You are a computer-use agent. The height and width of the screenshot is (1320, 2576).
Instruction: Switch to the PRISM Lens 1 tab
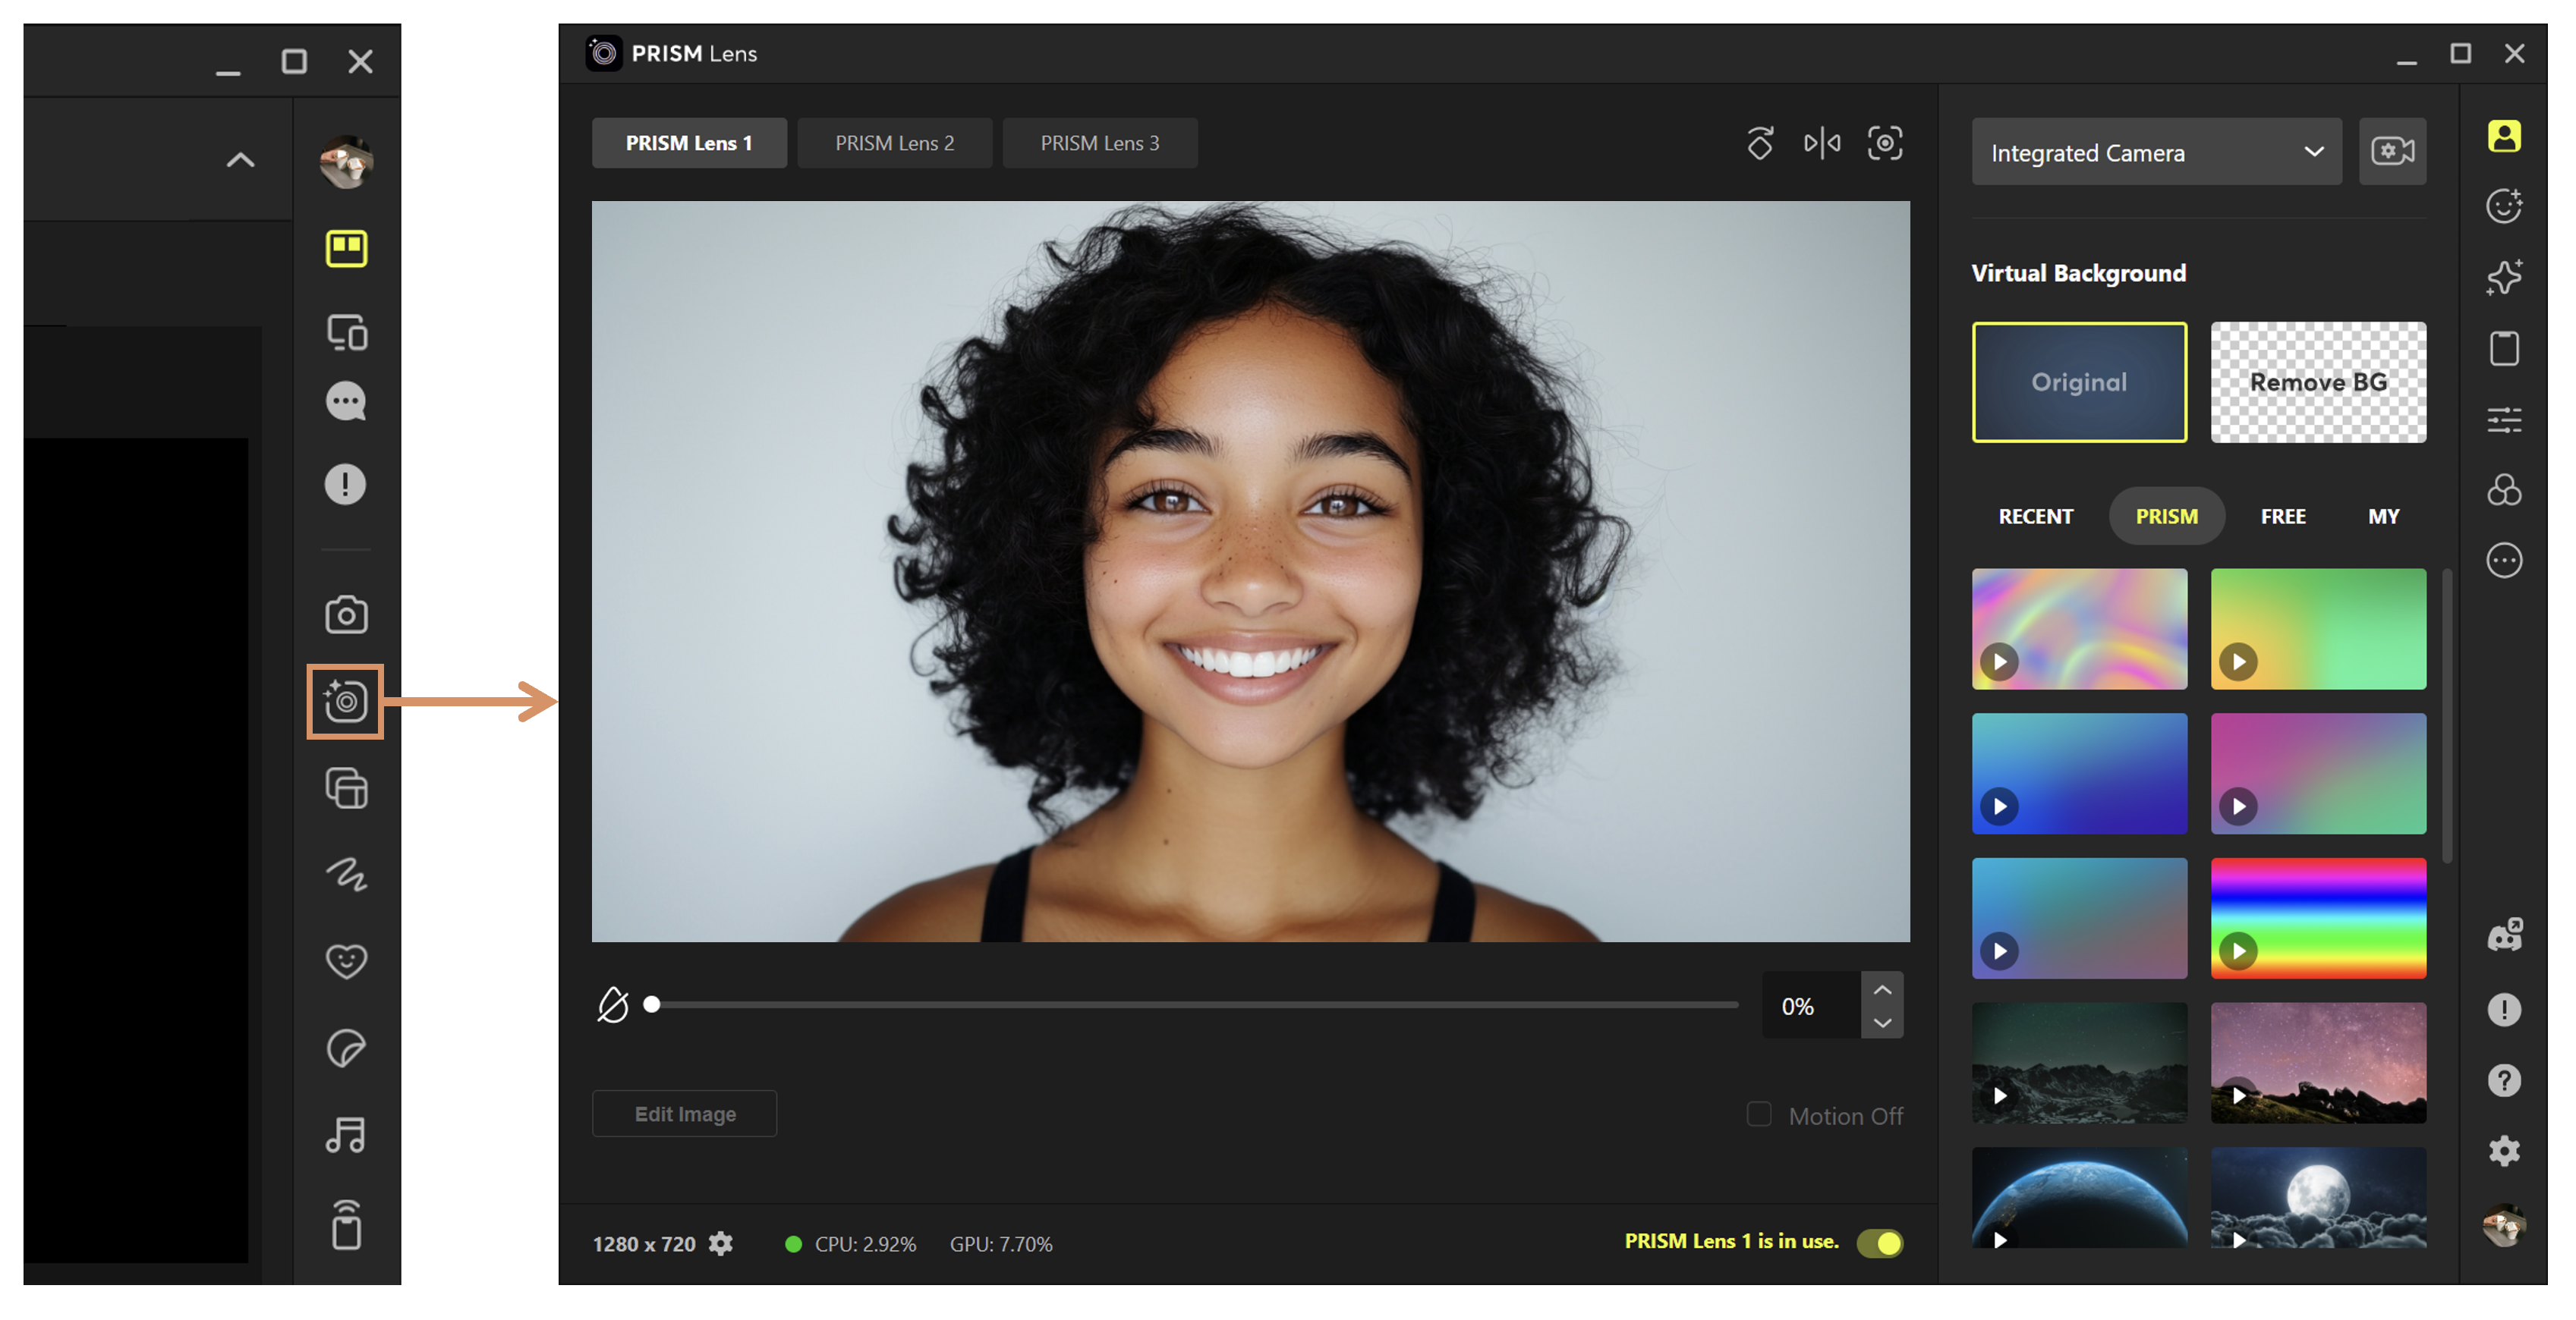(689, 143)
